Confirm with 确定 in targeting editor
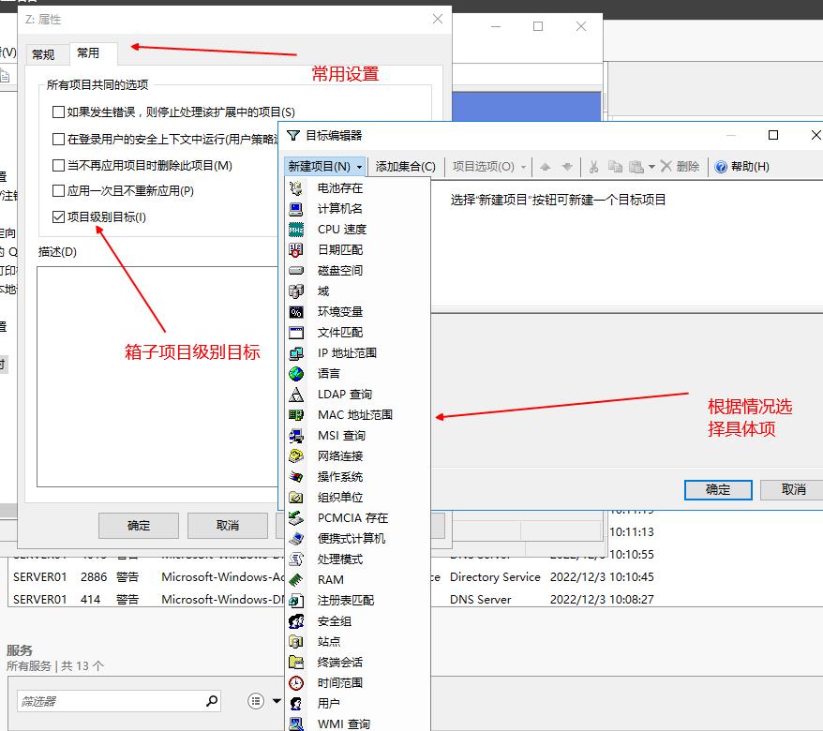823x731 pixels. (718, 490)
